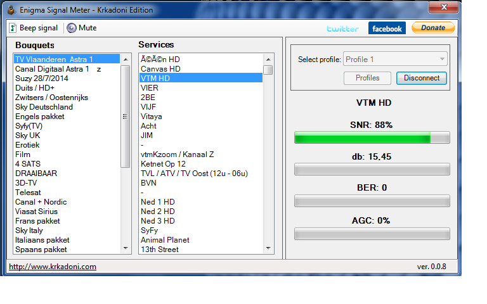Close the Enigma Signal Meter window
Image resolution: width=487 pixels, height=304 pixels.
[x=443, y=7]
